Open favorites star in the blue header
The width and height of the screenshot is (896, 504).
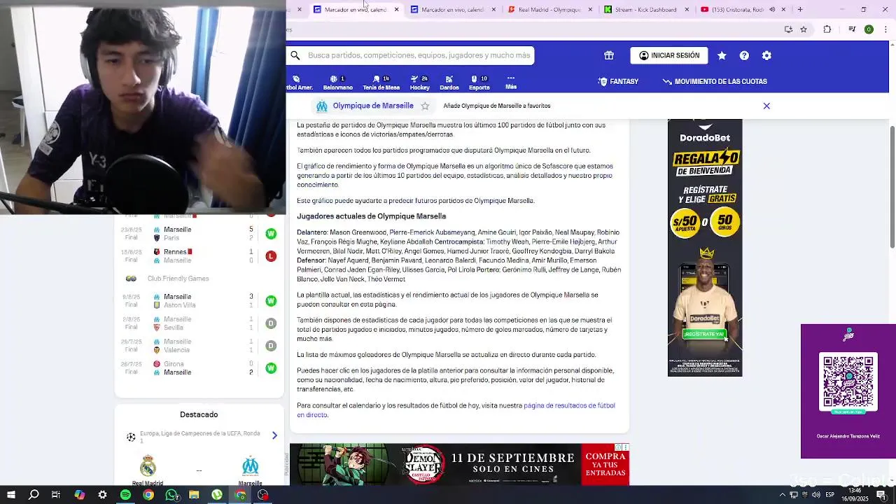tap(722, 55)
